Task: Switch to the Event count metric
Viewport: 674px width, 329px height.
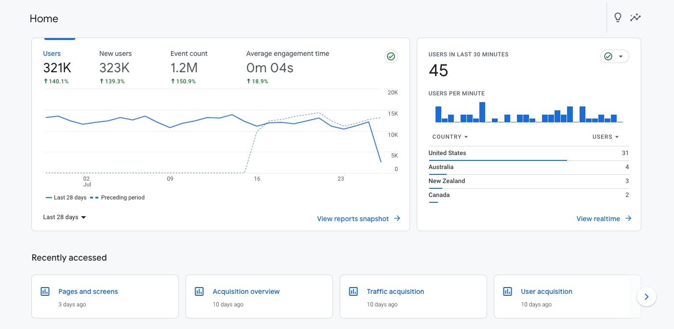Action: [189, 67]
